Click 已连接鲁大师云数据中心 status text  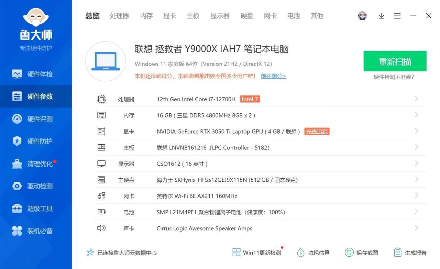click(127, 253)
